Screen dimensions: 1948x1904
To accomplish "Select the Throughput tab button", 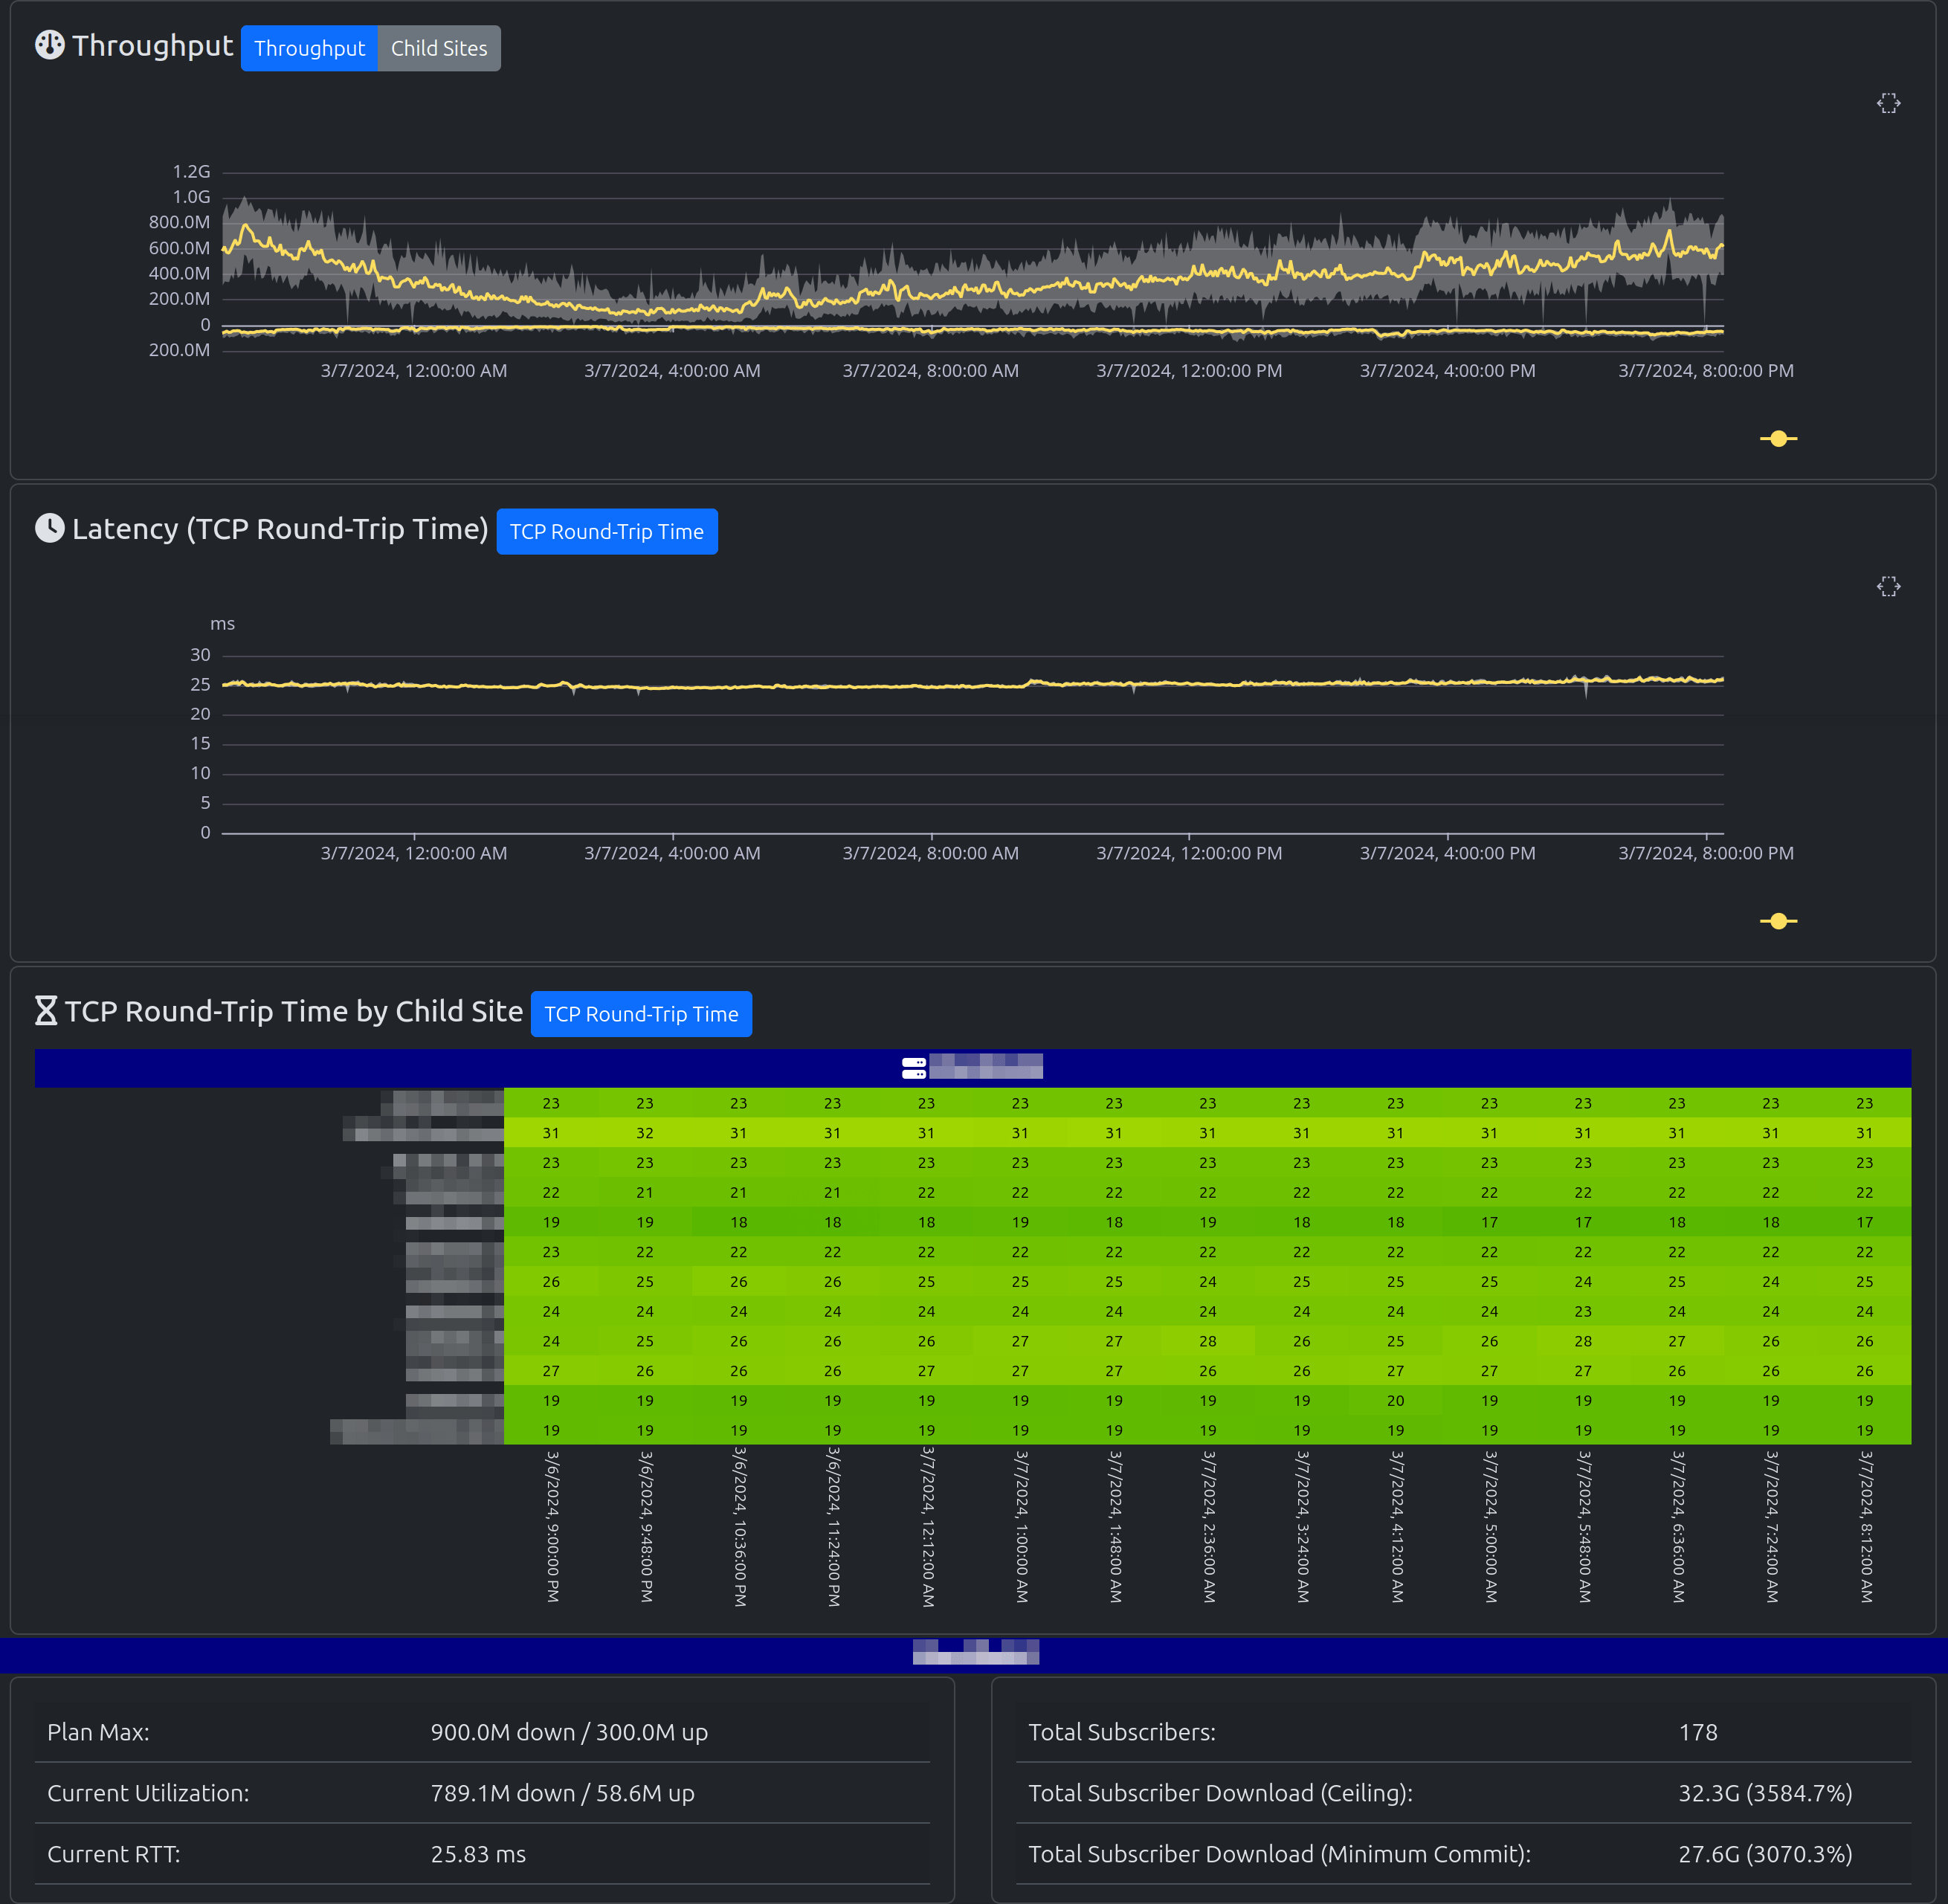I will coord(309,48).
